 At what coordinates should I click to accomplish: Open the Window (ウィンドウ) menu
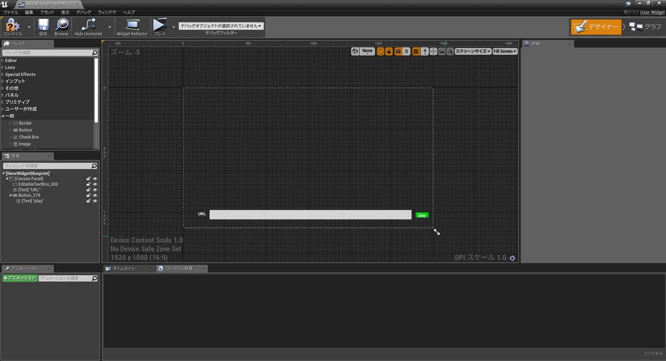click(107, 12)
